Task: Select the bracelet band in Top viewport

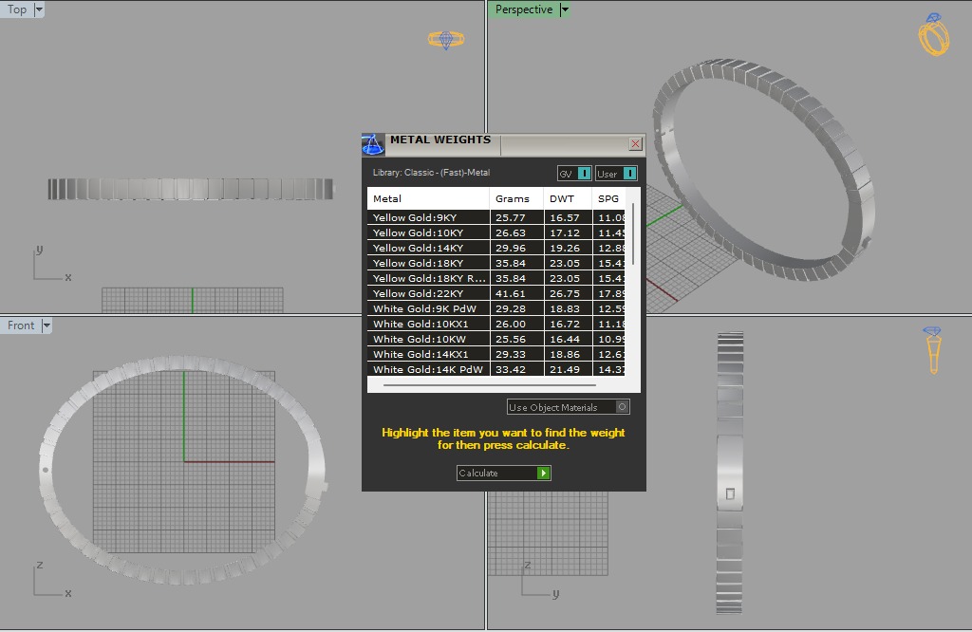Action: point(191,189)
